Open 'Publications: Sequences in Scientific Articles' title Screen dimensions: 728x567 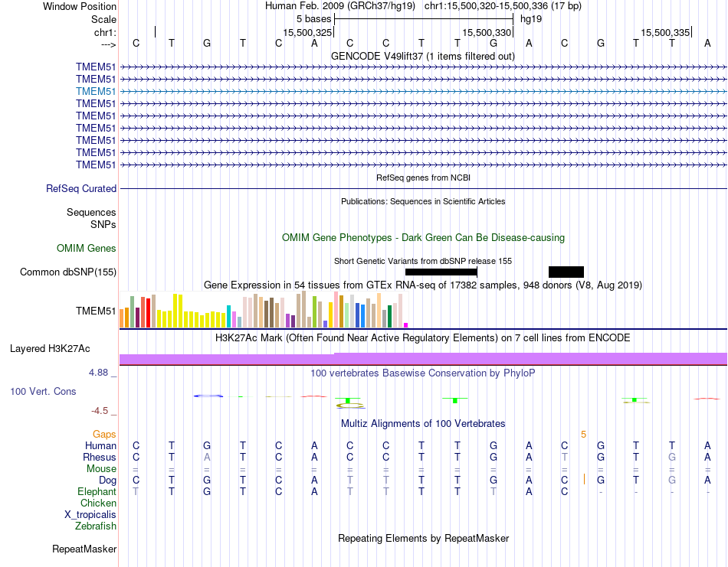[423, 201]
